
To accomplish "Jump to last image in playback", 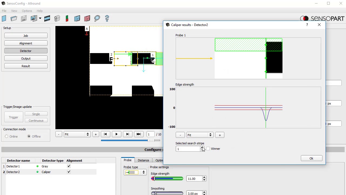I will pyautogui.click(x=139, y=134).
